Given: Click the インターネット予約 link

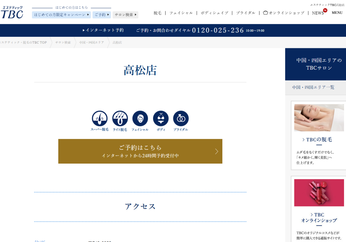Looking at the screenshot, I should [103, 30].
